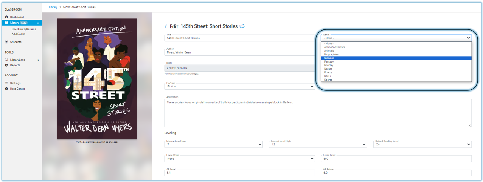Click the Leveling section heading

coord(170,133)
